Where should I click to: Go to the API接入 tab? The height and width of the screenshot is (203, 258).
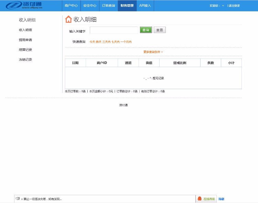(x=145, y=6)
